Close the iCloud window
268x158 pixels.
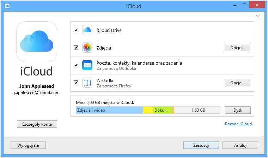(x=257, y=5)
